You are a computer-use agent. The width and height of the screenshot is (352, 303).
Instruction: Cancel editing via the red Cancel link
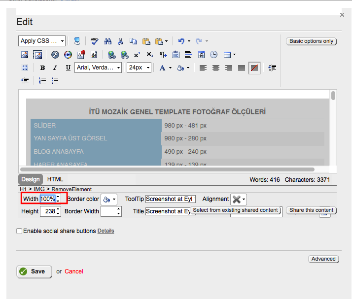74,271
